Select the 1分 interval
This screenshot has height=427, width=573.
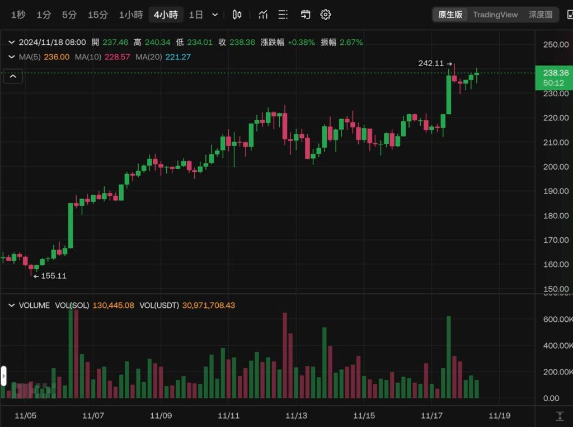pyautogui.click(x=44, y=15)
